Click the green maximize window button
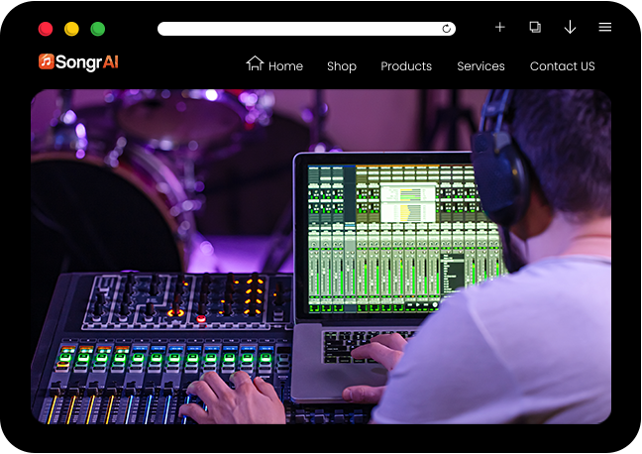 click(x=98, y=29)
